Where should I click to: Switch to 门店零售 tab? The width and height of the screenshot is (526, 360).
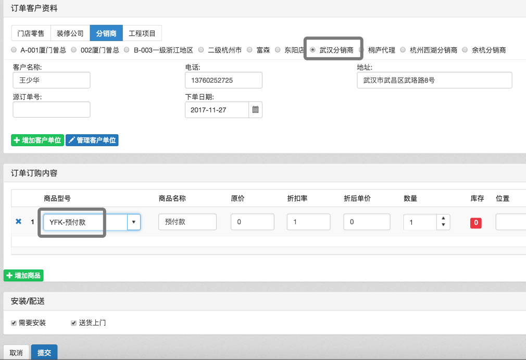[x=31, y=33]
